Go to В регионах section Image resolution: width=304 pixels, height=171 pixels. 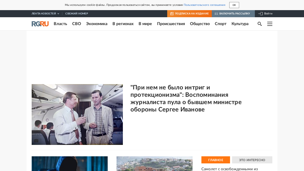(123, 24)
